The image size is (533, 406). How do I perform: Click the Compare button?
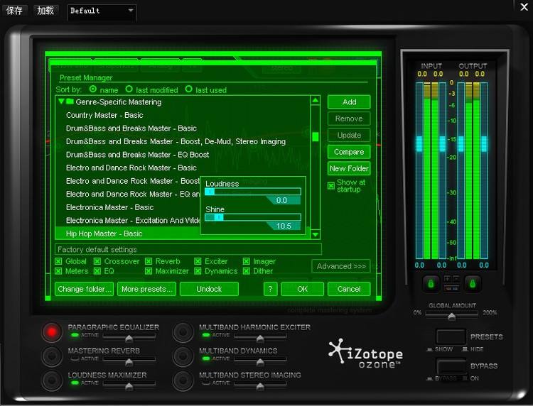(349, 152)
